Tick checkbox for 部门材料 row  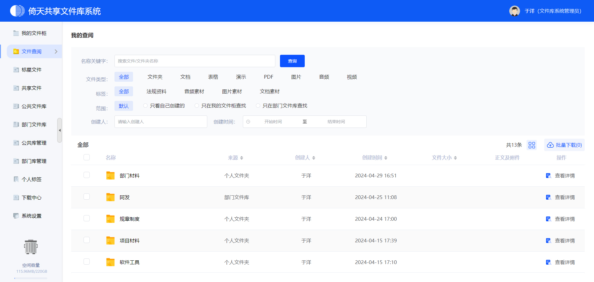[x=87, y=175]
